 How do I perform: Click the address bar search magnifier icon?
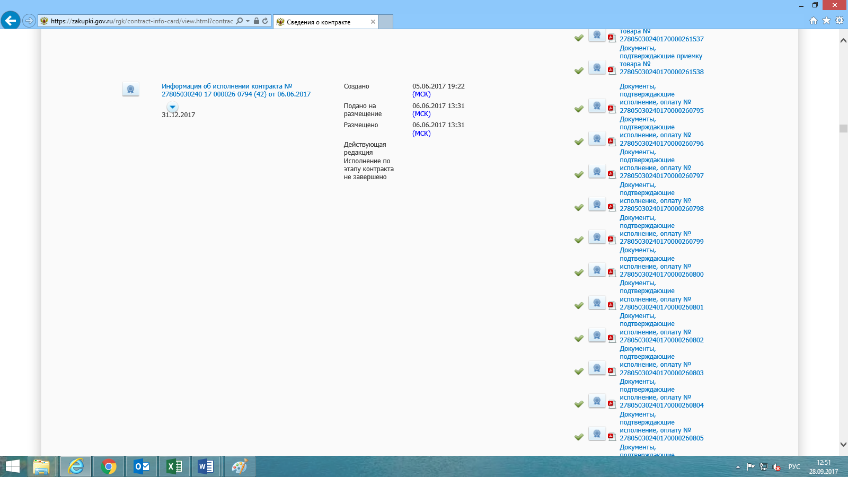(x=240, y=21)
